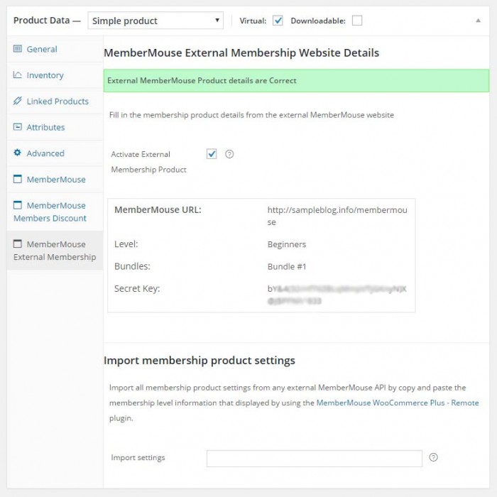Open the MemberMouse Members Discount tab
The height and width of the screenshot is (497, 497).
[51, 212]
